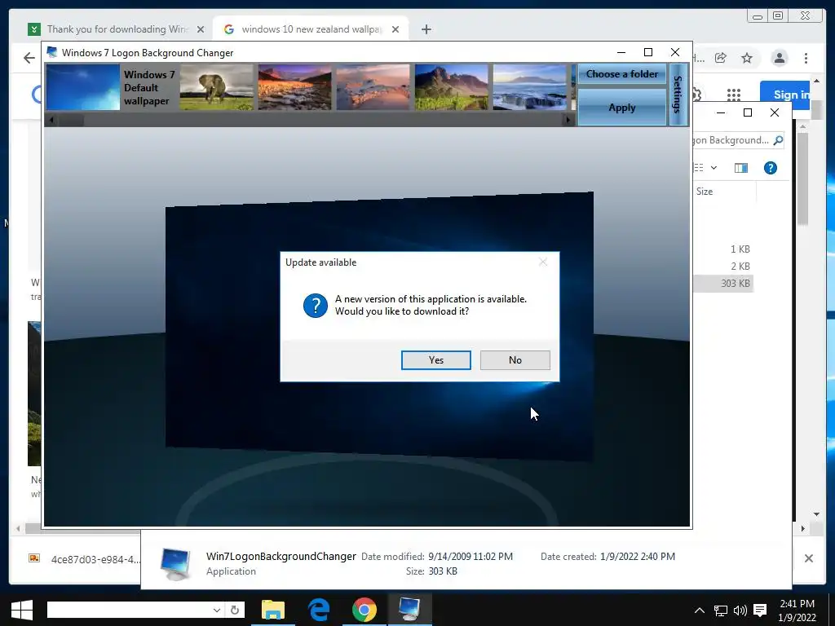Image resolution: width=835 pixels, height=626 pixels.
Task: Switch to the Thank you for downloading tab
Action: [117, 29]
